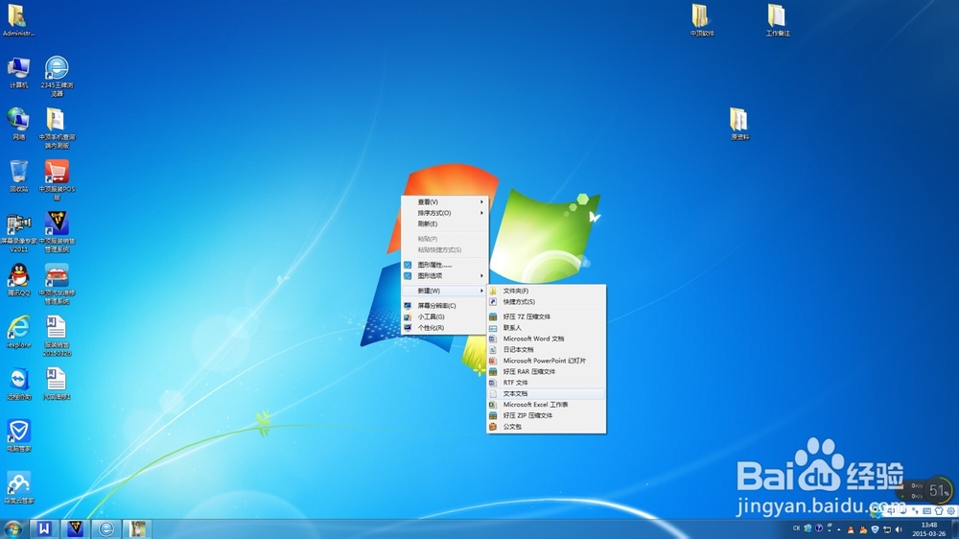The width and height of the screenshot is (959, 539).
Task: Click the picture viewer taskbar button
Action: [x=137, y=528]
